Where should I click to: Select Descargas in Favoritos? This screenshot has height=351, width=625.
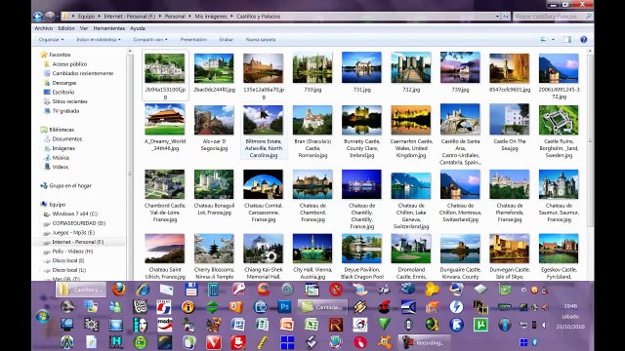click(64, 83)
